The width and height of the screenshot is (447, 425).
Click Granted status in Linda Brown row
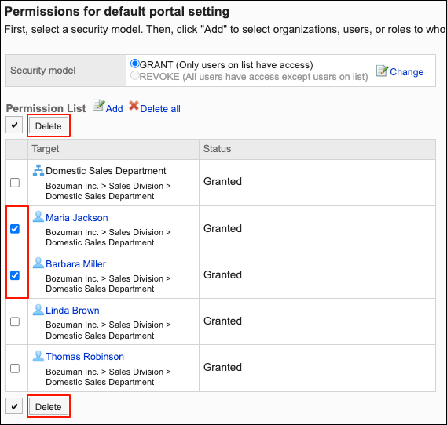[x=222, y=321]
